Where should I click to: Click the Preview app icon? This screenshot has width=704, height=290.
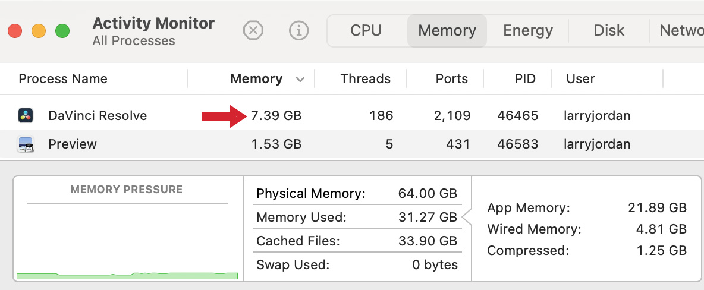tap(26, 144)
